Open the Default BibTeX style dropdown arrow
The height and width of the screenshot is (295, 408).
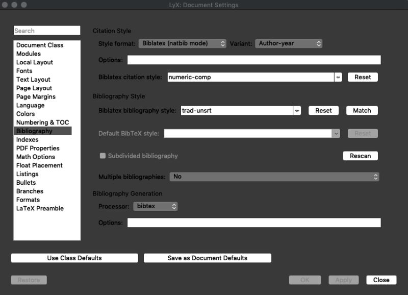pyautogui.click(x=337, y=133)
